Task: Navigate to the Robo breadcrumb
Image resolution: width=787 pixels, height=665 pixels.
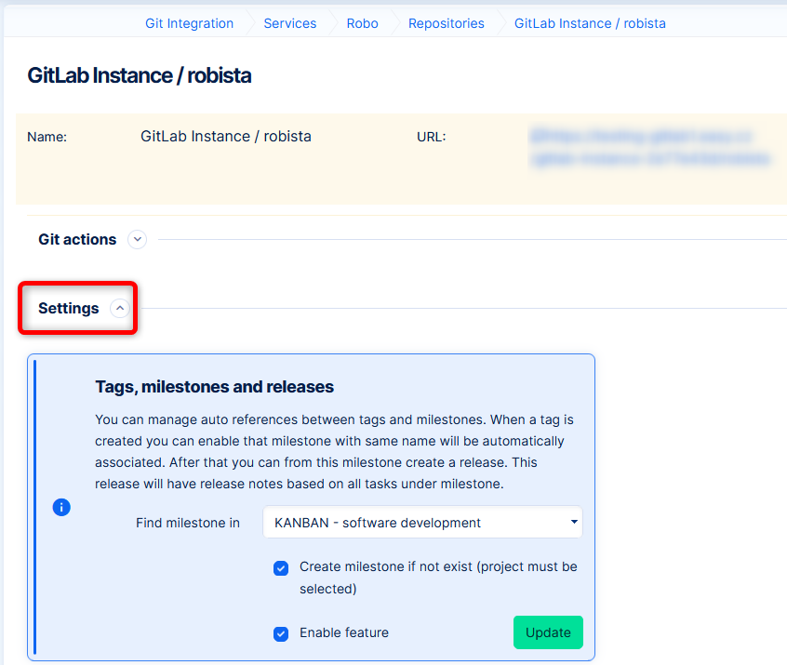Action: point(362,23)
